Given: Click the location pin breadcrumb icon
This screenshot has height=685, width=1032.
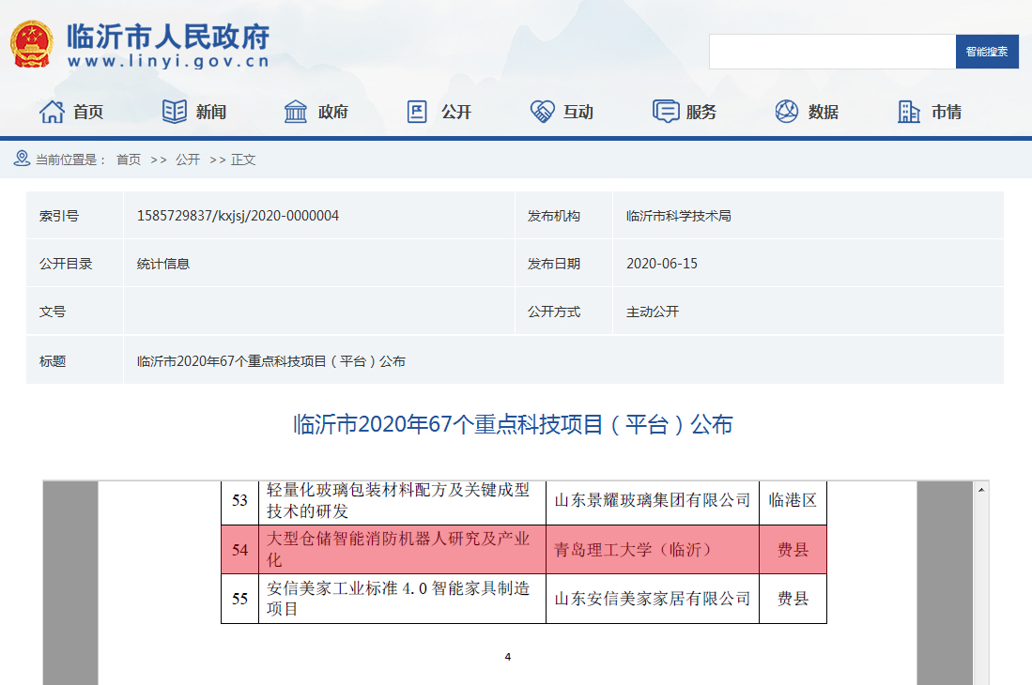Looking at the screenshot, I should (22, 159).
